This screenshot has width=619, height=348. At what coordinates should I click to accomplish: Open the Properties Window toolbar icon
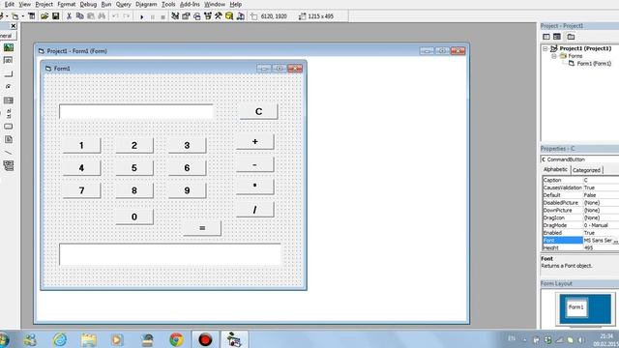click(186, 16)
